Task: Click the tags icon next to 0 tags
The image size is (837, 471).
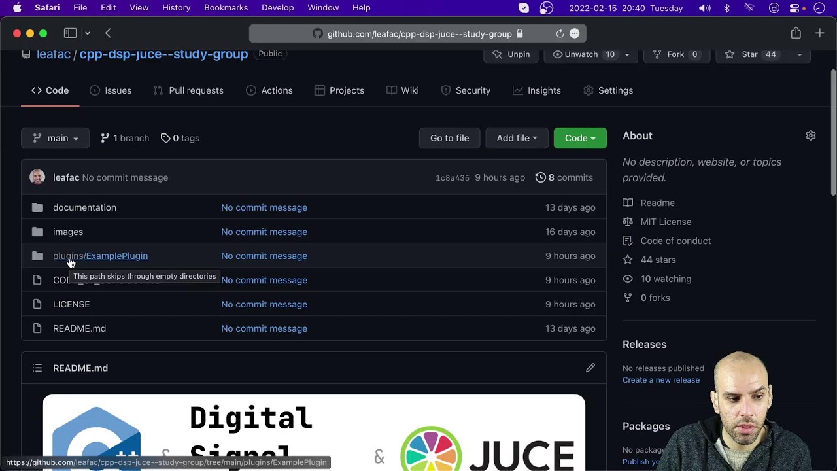Action: [x=165, y=138]
